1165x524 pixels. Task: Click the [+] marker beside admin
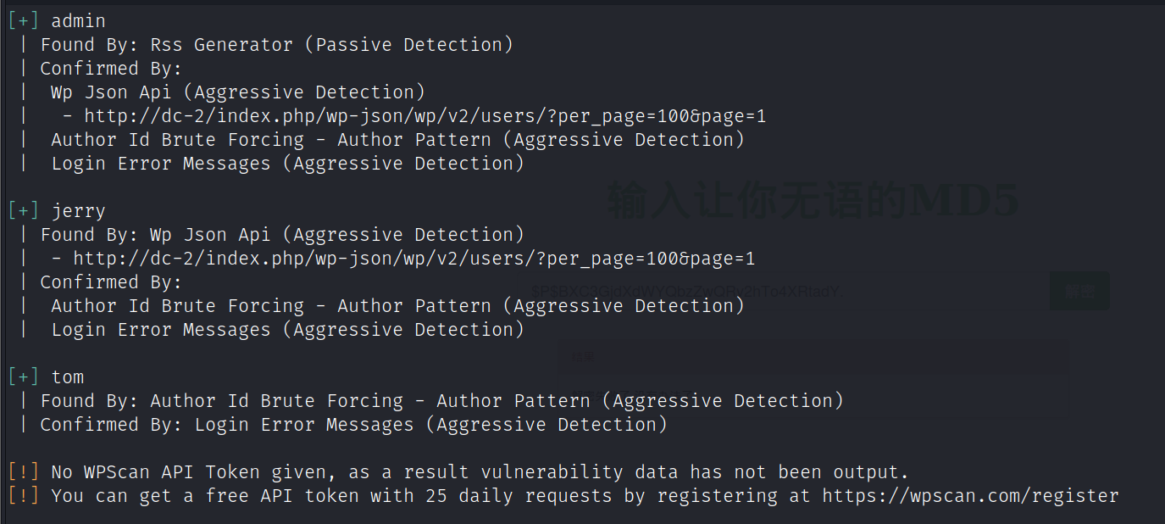click(x=24, y=21)
